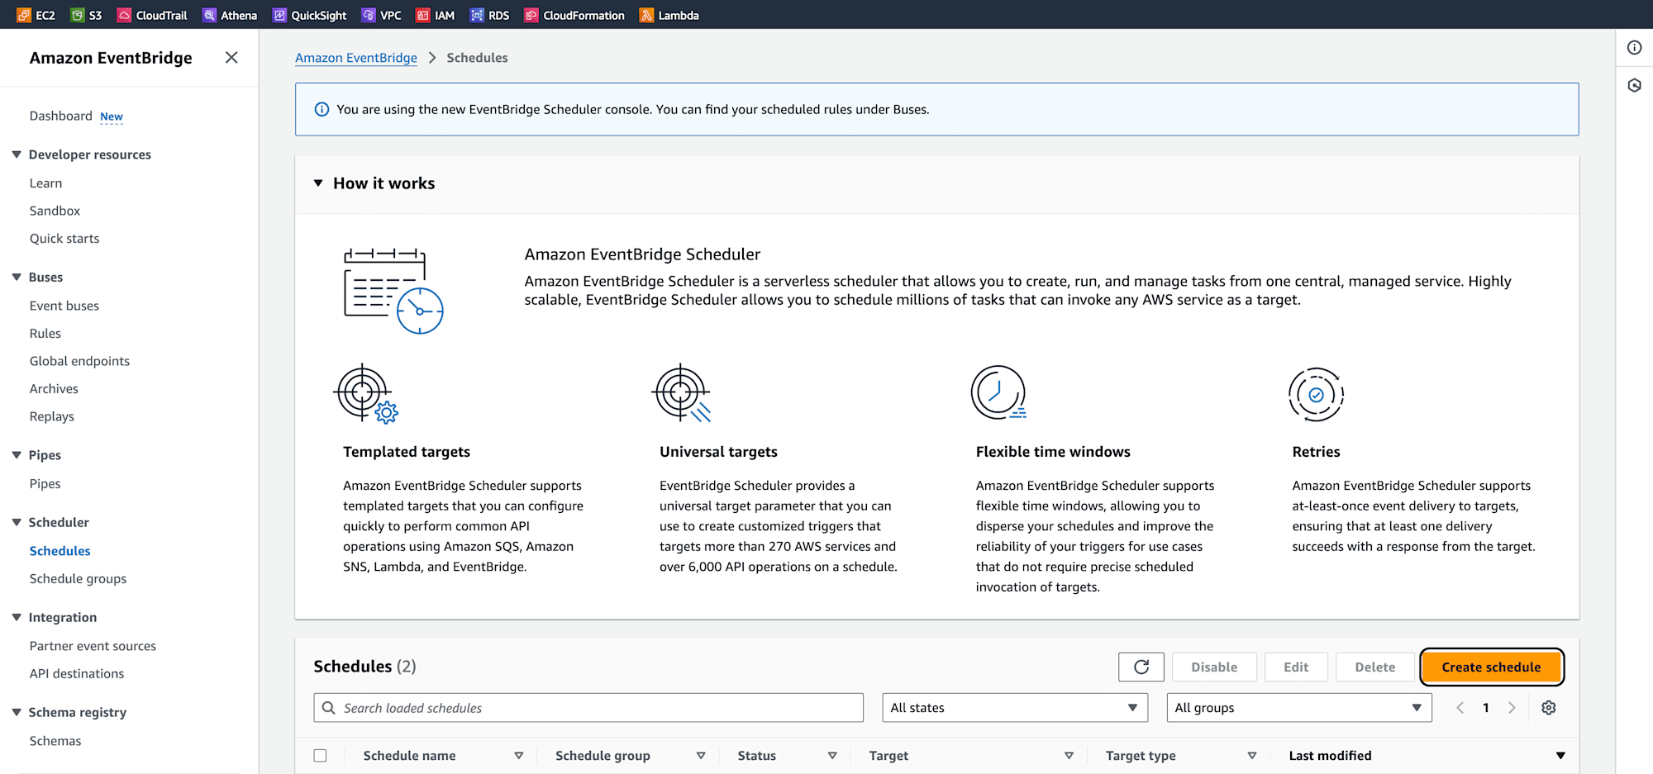Click the Create schedule button
Viewport: 1653px width, 774px height.
point(1491,667)
